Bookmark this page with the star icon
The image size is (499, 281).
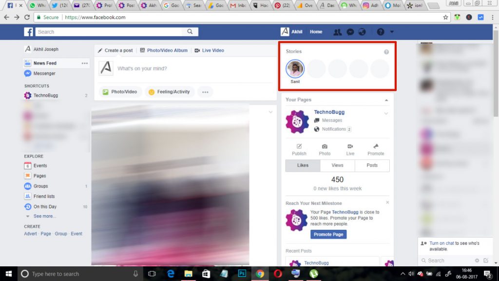(445, 17)
